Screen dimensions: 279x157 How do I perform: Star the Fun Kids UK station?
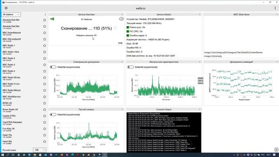point(44,129)
